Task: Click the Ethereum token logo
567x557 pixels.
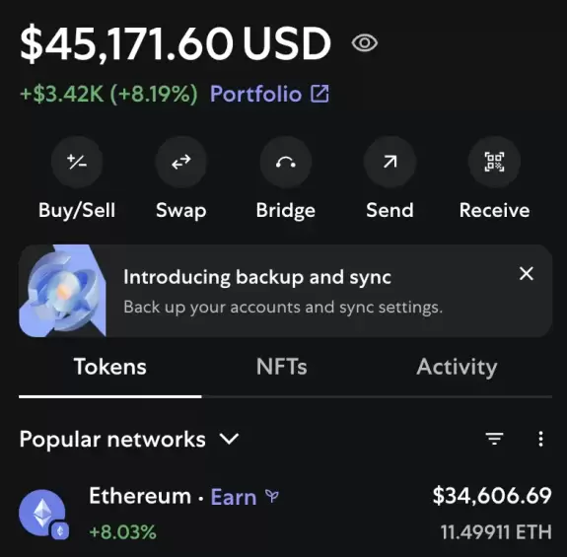Action: [43, 514]
